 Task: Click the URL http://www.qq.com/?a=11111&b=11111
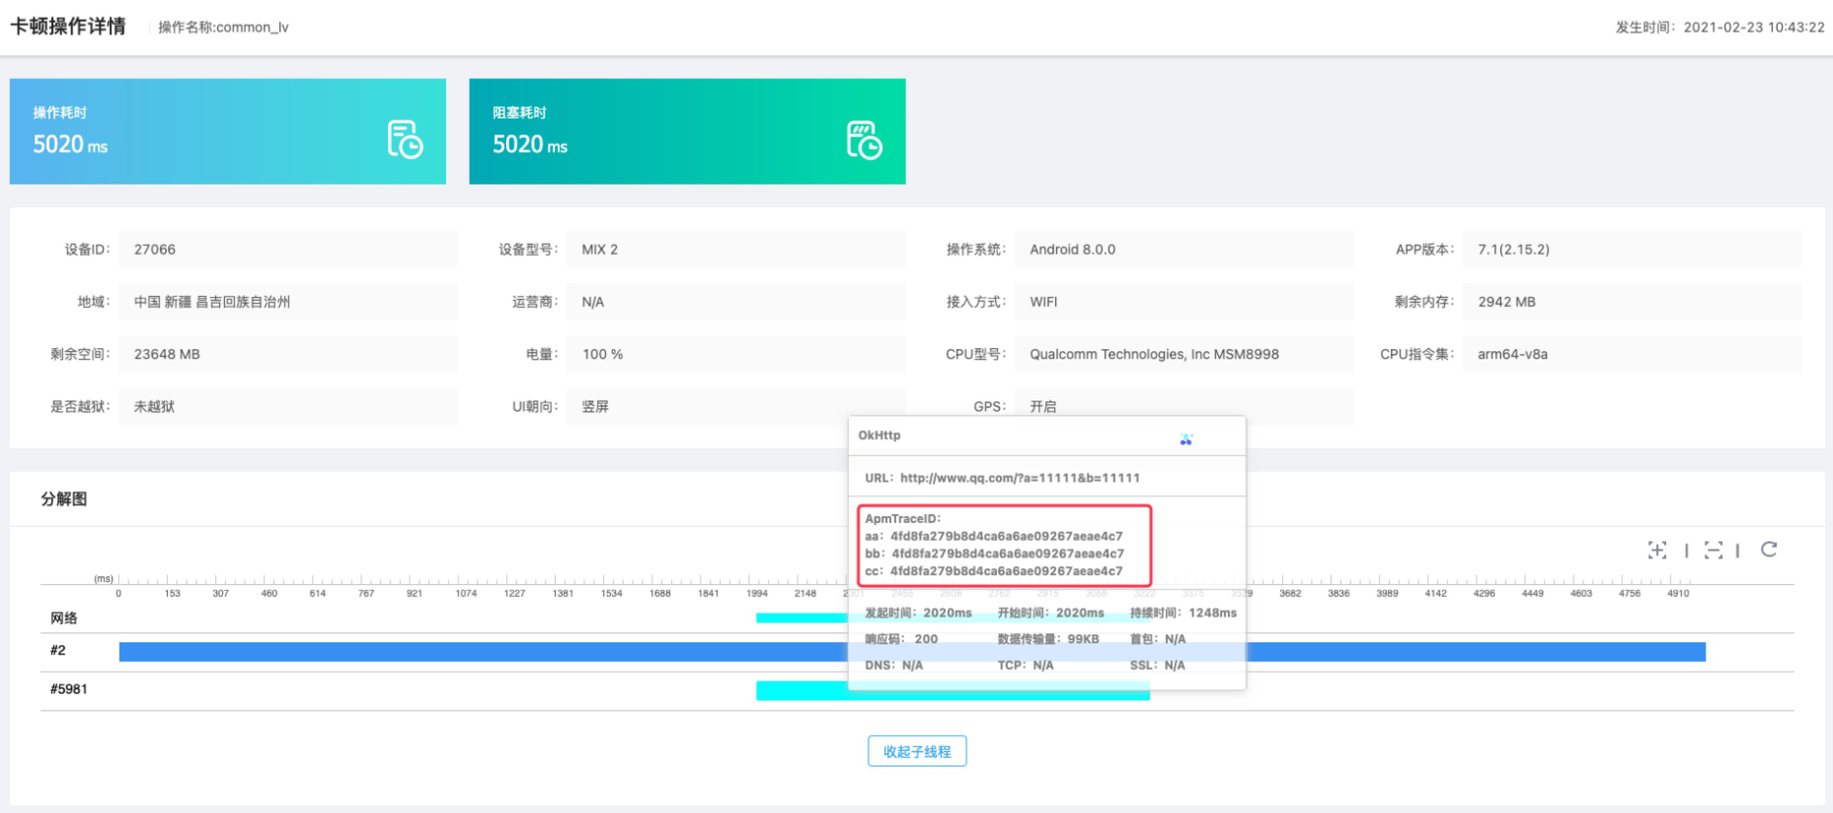(1020, 478)
